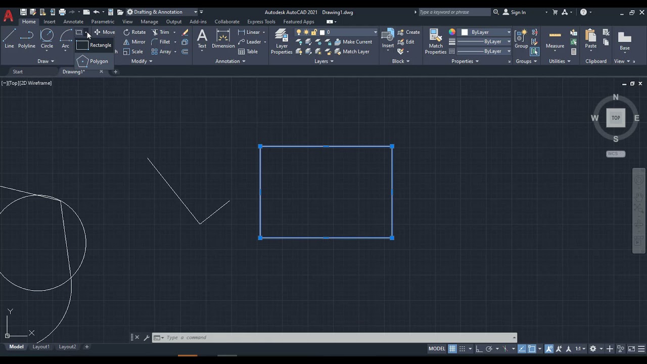Open the Measure tool
Image resolution: width=647 pixels, height=364 pixels.
554,39
